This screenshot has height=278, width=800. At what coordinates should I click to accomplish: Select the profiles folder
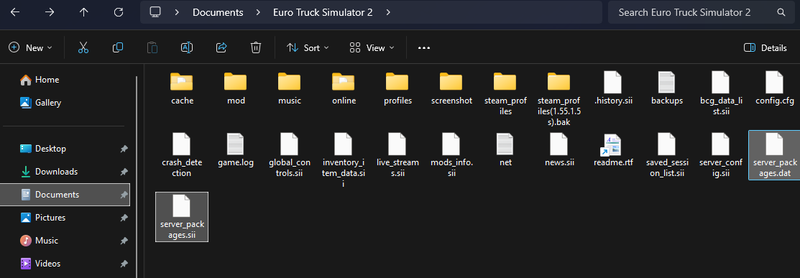pyautogui.click(x=397, y=88)
